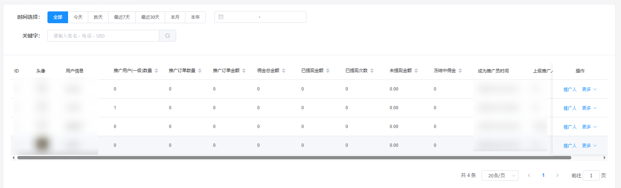
Task: Click the scrollbar left arrow
Action: pos(14,158)
